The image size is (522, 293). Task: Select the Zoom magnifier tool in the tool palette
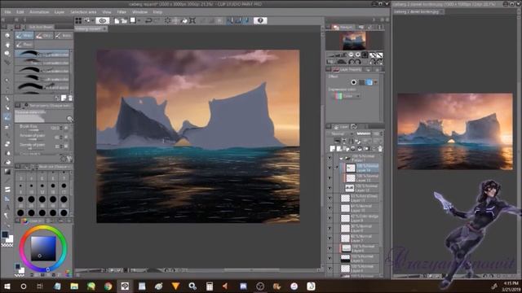point(7,36)
